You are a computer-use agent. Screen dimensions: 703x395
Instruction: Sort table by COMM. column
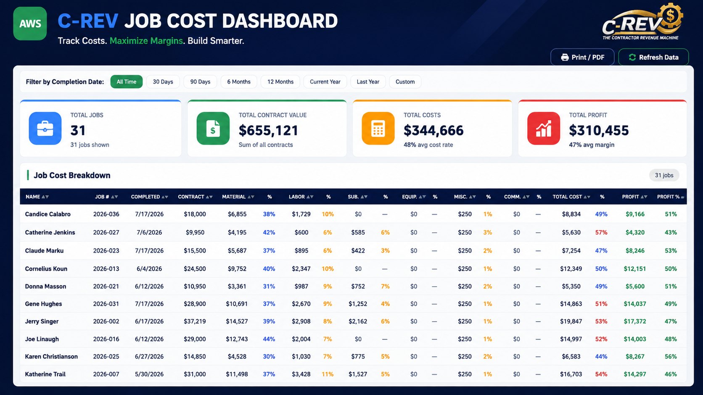pyautogui.click(x=517, y=197)
